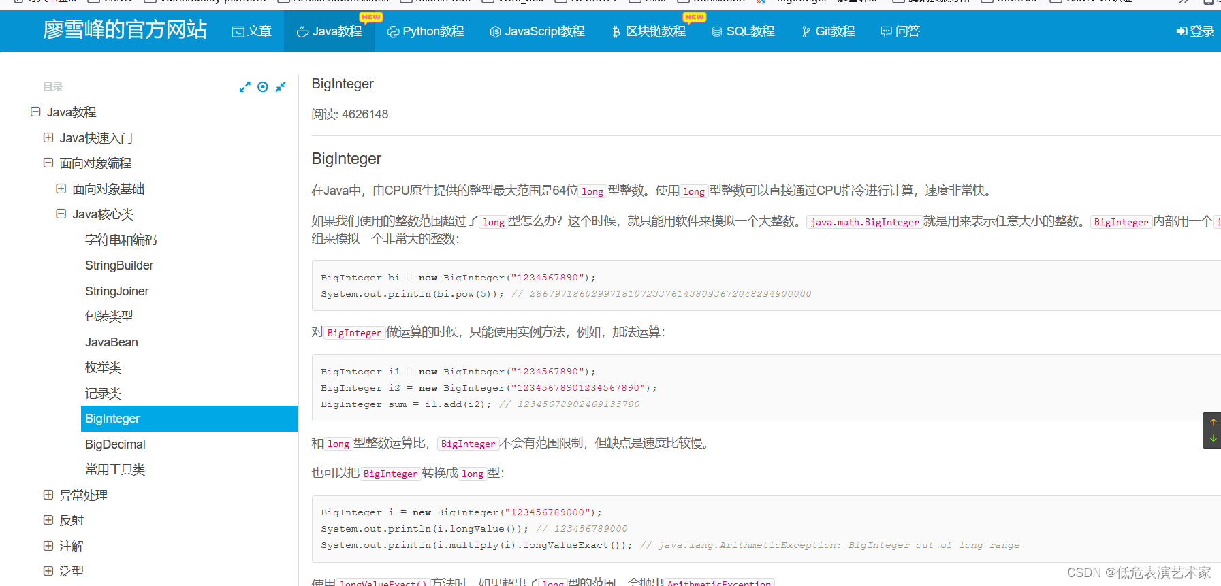Click the 反射 tree label
Image resolution: width=1221 pixels, height=586 pixels.
[x=72, y=521]
